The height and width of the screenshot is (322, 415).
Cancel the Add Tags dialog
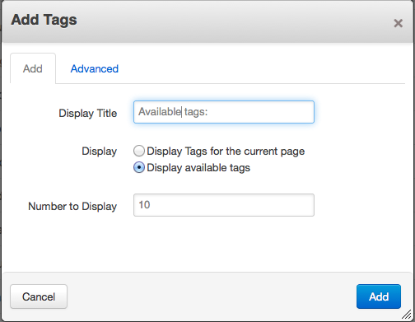[39, 296]
